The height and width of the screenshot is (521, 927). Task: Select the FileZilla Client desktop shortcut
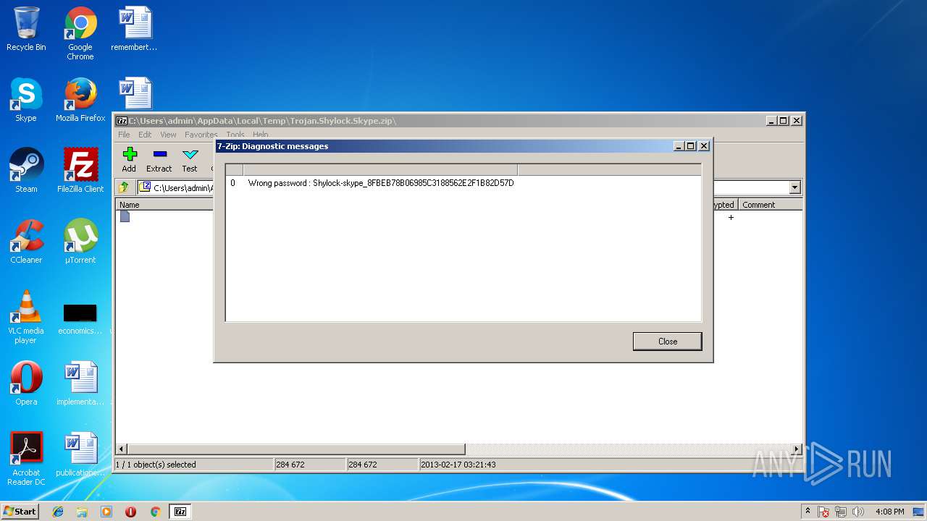tap(80, 171)
